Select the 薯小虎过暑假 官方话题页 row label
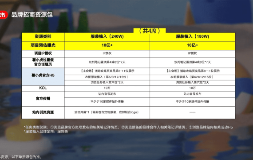 (43, 62)
